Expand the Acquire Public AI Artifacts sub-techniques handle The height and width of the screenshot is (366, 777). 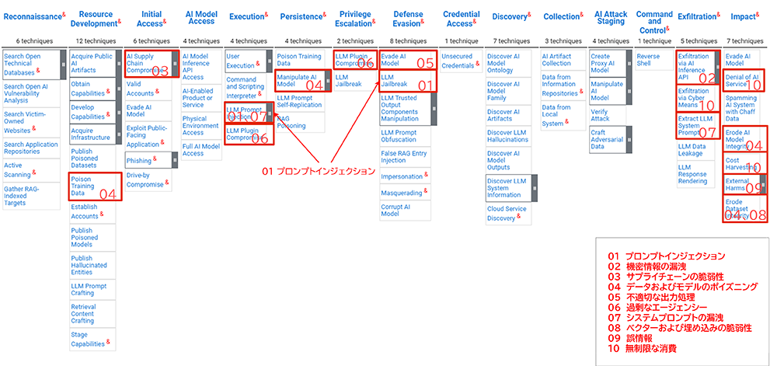click(x=118, y=63)
